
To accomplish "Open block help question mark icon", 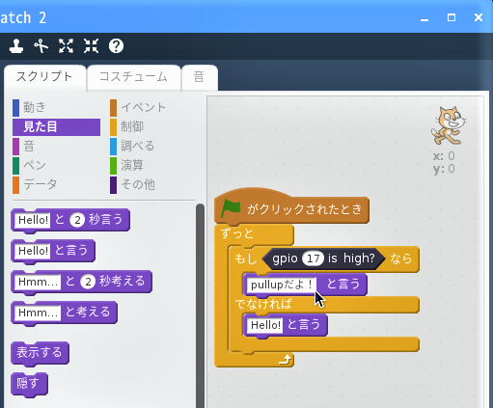I will (116, 46).
